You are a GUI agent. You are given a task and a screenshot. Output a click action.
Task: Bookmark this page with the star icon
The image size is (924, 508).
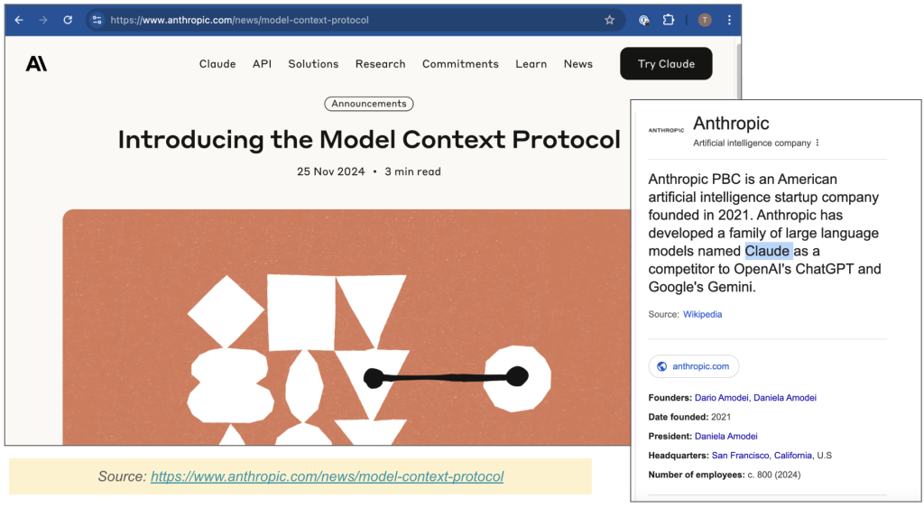(609, 20)
